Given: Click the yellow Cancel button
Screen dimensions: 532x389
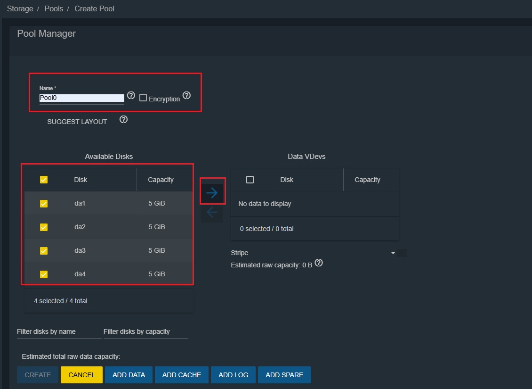Looking at the screenshot, I should (x=81, y=375).
